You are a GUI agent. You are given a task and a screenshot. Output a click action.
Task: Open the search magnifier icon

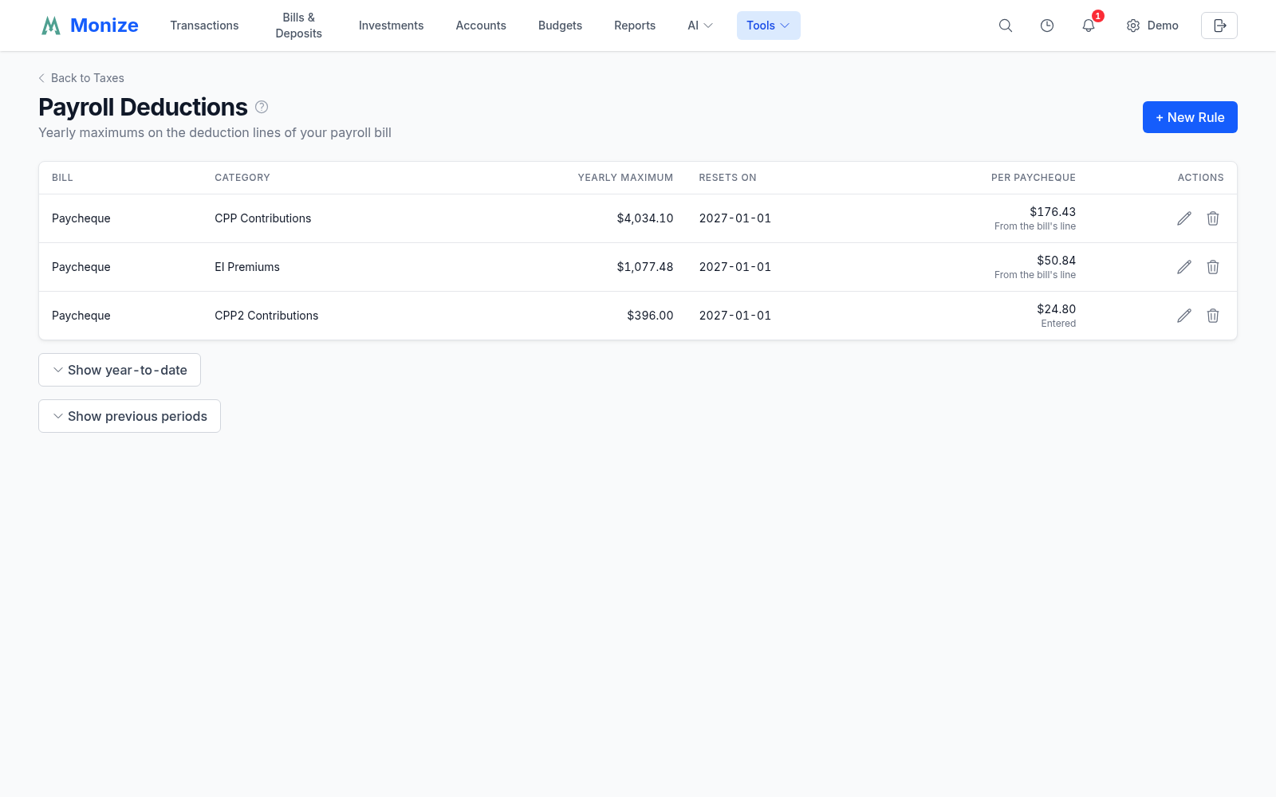tap(1006, 26)
